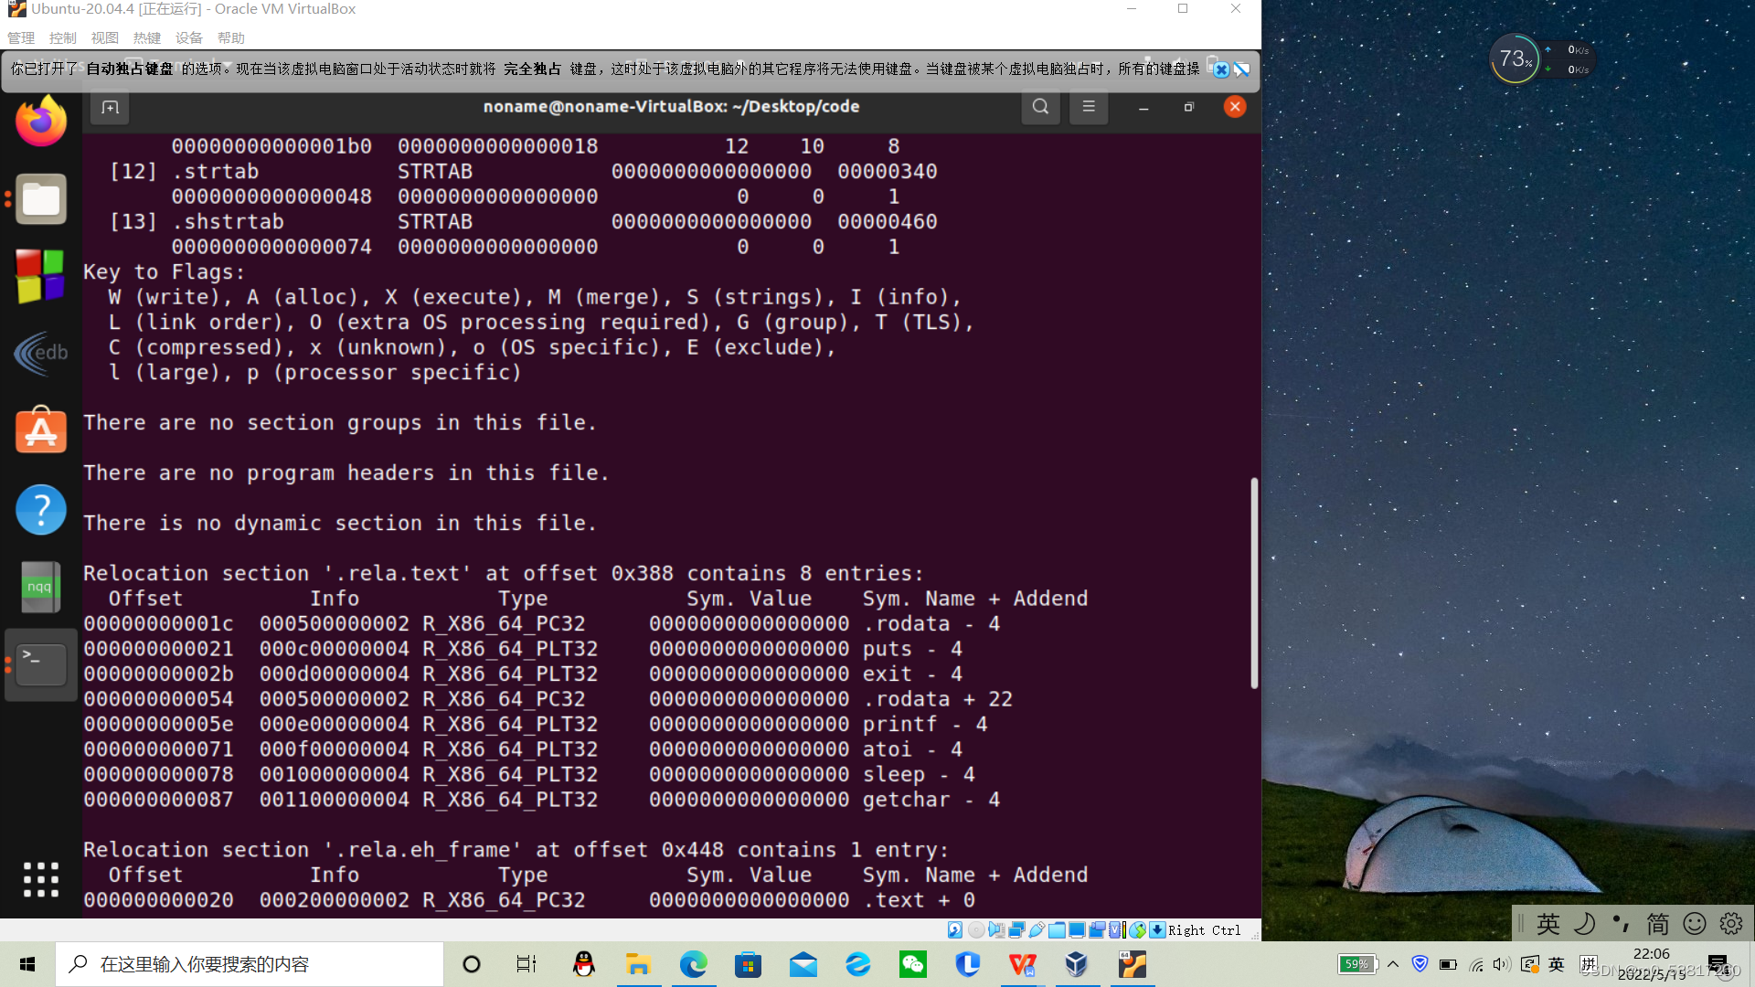1755x987 pixels.
Task: Open terminal hamburger menu
Action: click(1089, 107)
